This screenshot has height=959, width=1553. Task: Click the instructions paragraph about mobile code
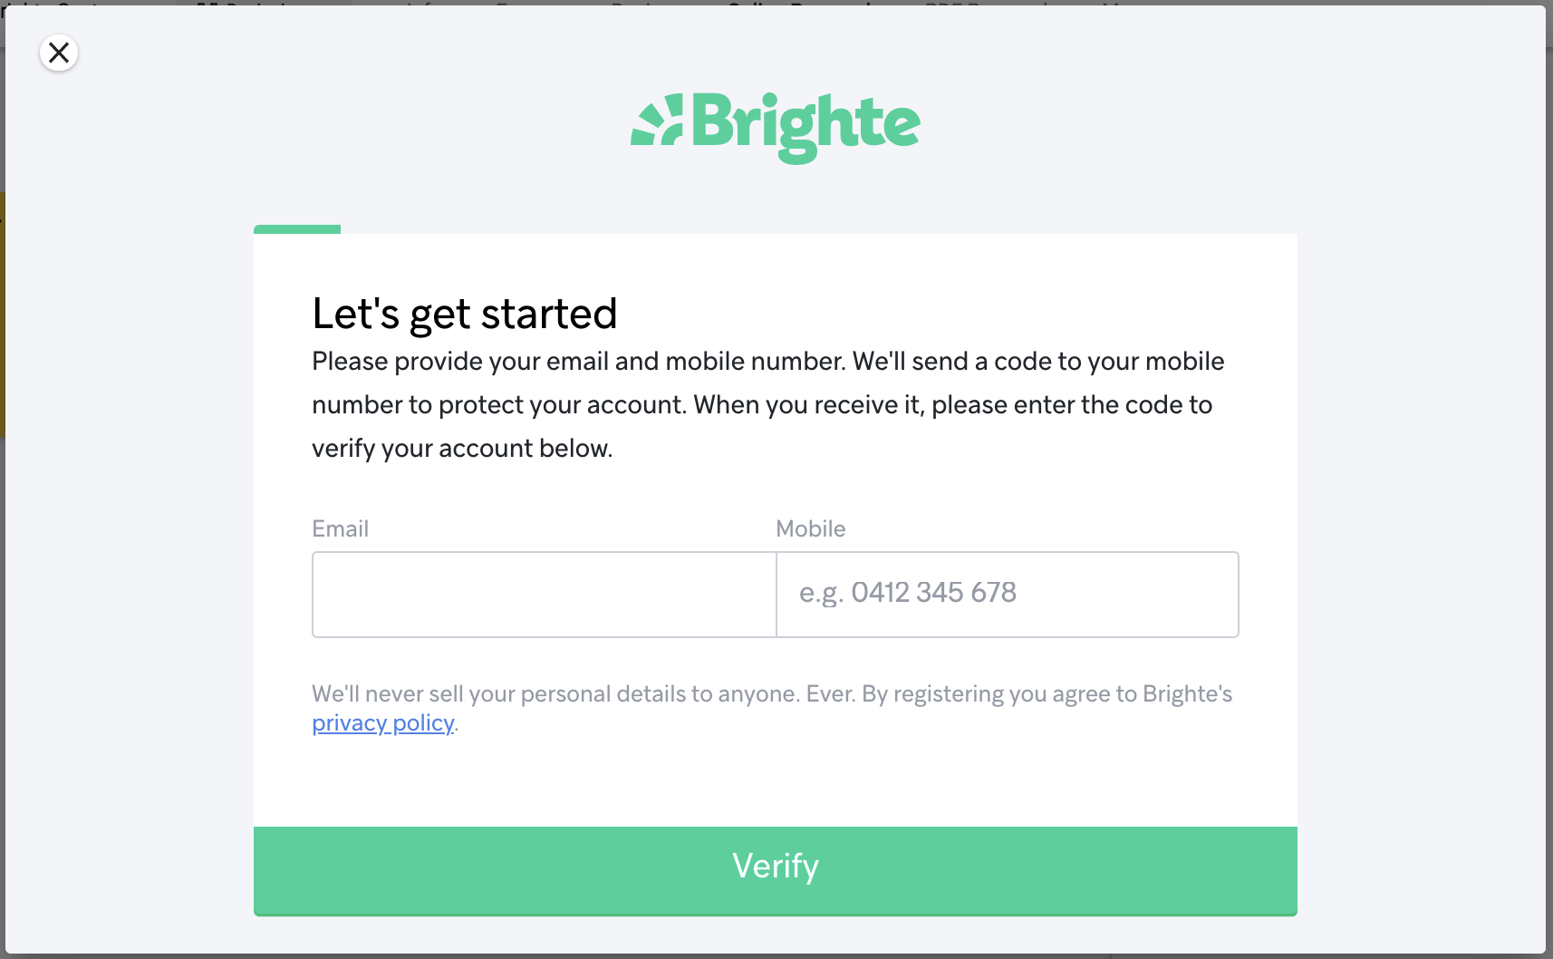pyautogui.click(x=767, y=404)
